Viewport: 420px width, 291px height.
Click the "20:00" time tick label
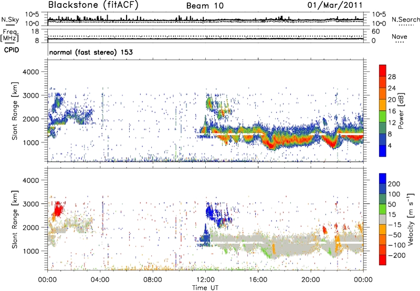pyautogui.click(x=310, y=280)
